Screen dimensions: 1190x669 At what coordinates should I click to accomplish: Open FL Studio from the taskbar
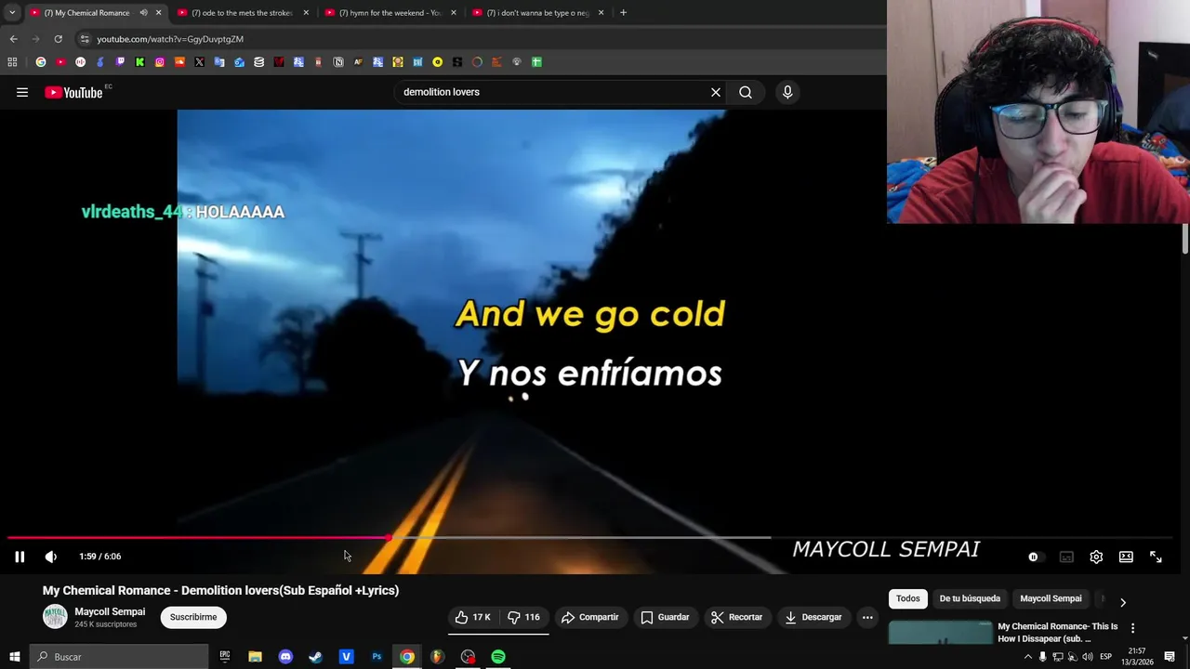437,657
